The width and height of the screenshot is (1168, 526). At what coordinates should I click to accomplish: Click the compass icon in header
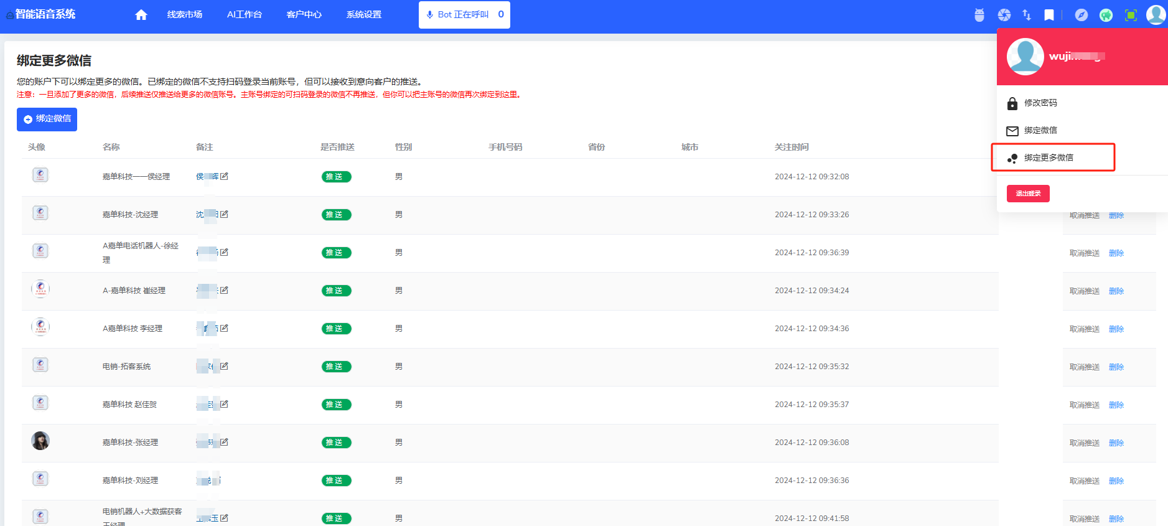click(1081, 15)
